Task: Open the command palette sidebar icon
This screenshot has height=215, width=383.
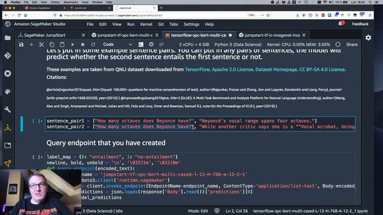Action: tap(8, 91)
